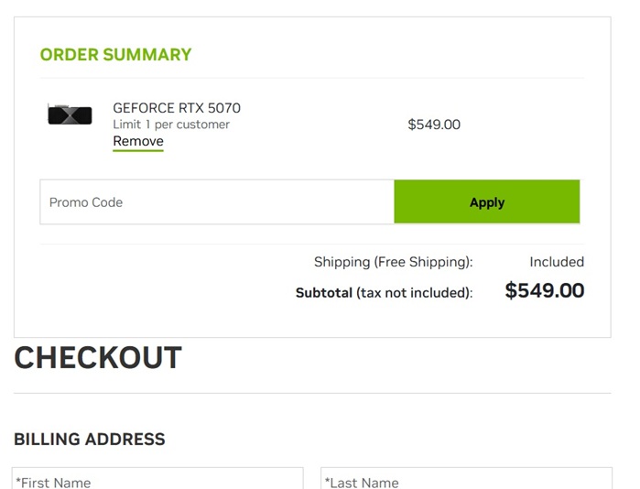The image size is (640, 489).
Task: Click the Included shipping value
Action: 556,262
